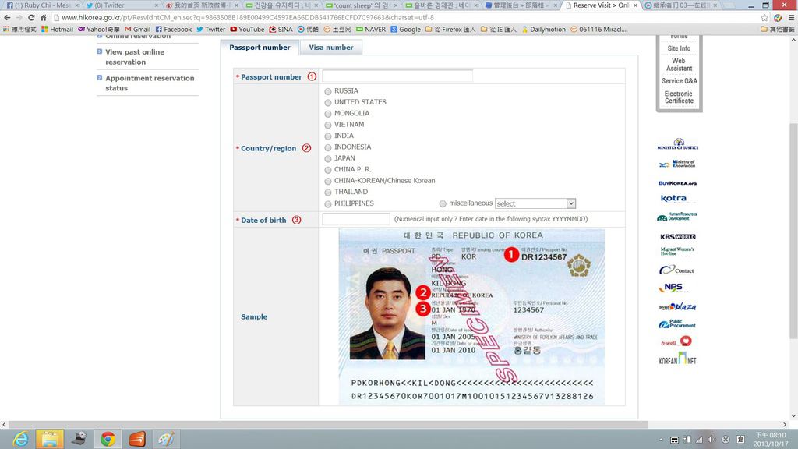This screenshot has width=798, height=449.
Task: Bookmark the page with star icon
Action: tap(764, 17)
